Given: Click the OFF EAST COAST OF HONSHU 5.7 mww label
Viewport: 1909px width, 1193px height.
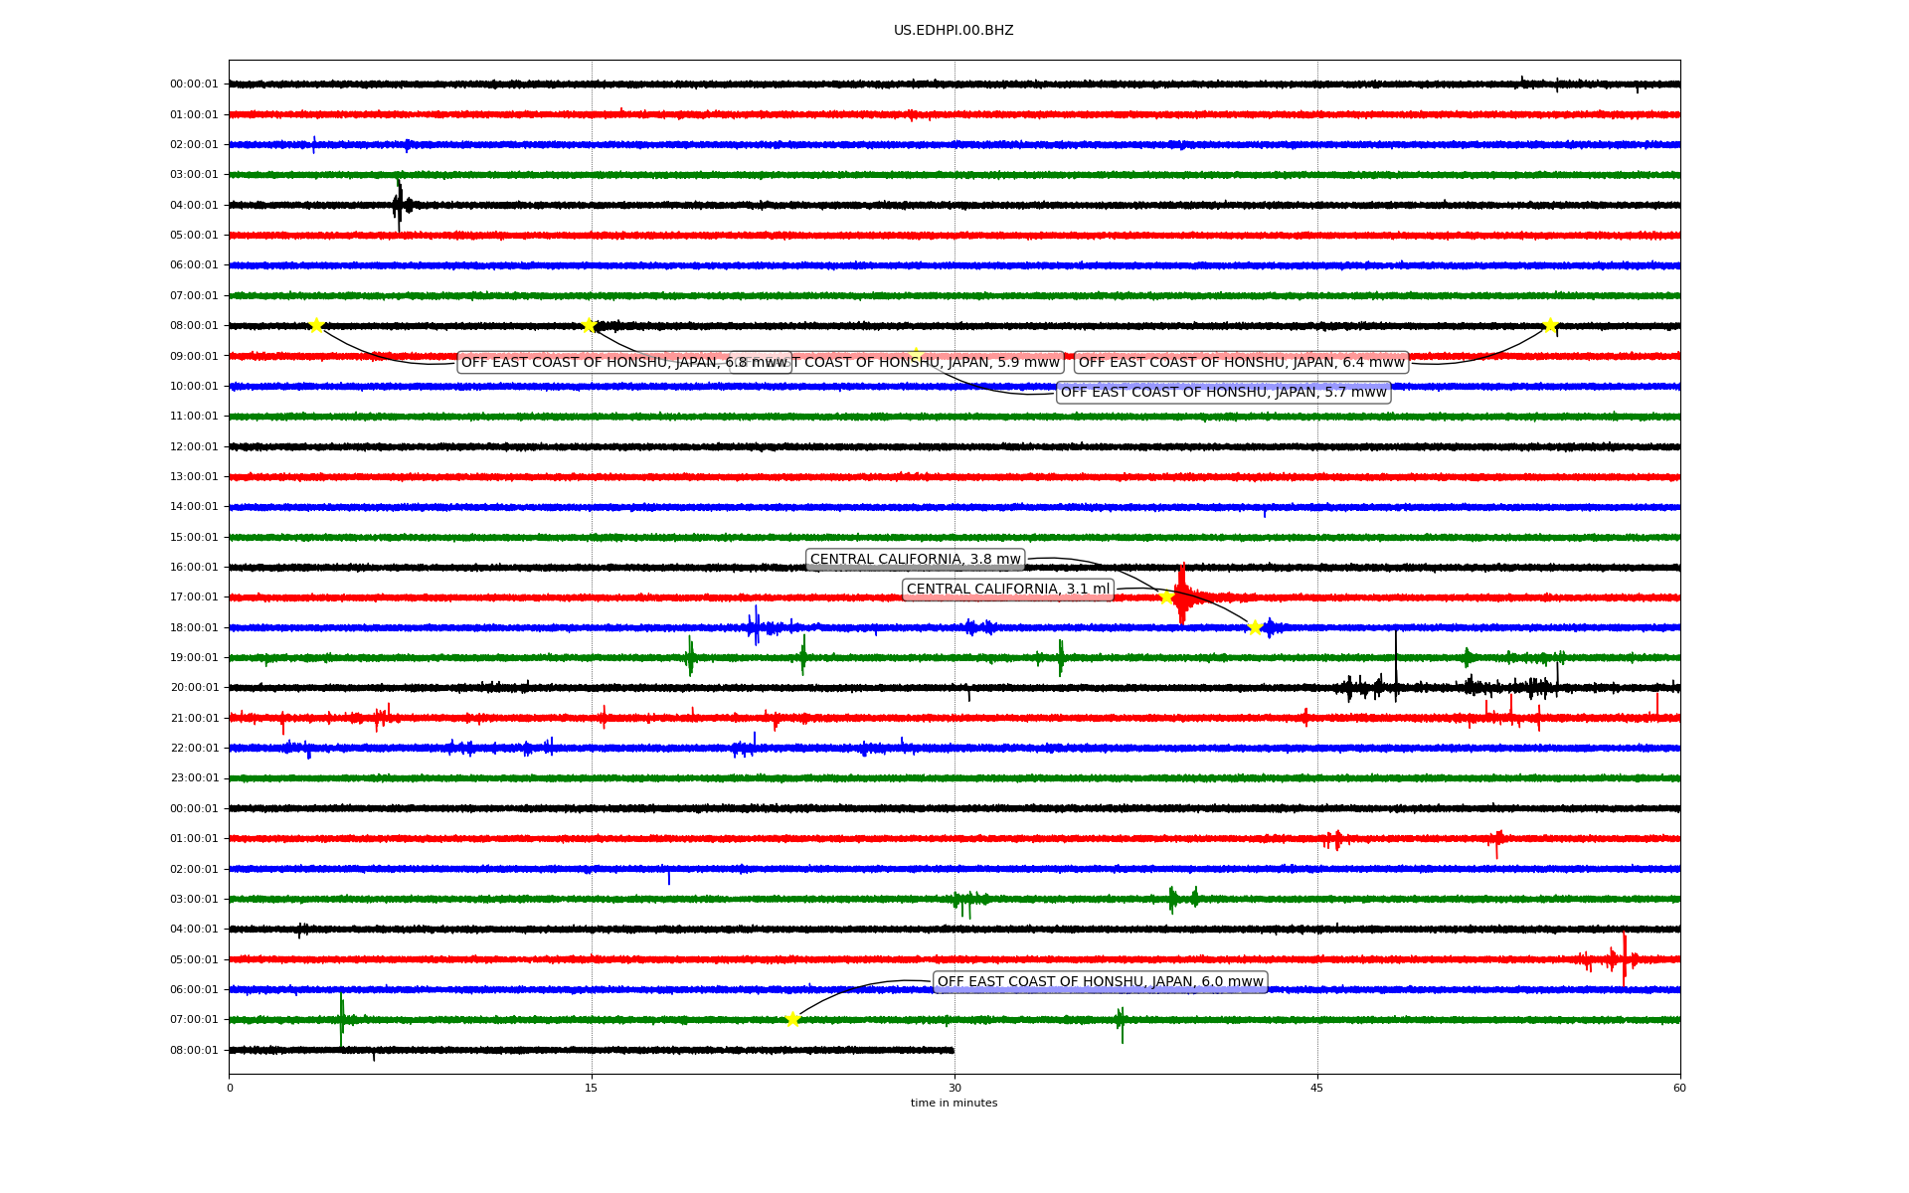Looking at the screenshot, I should (x=1223, y=392).
